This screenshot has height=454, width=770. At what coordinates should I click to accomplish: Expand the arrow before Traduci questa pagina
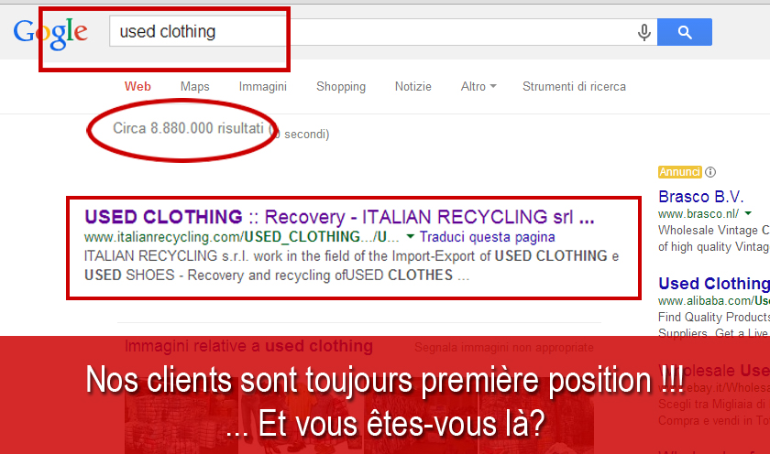[410, 237]
